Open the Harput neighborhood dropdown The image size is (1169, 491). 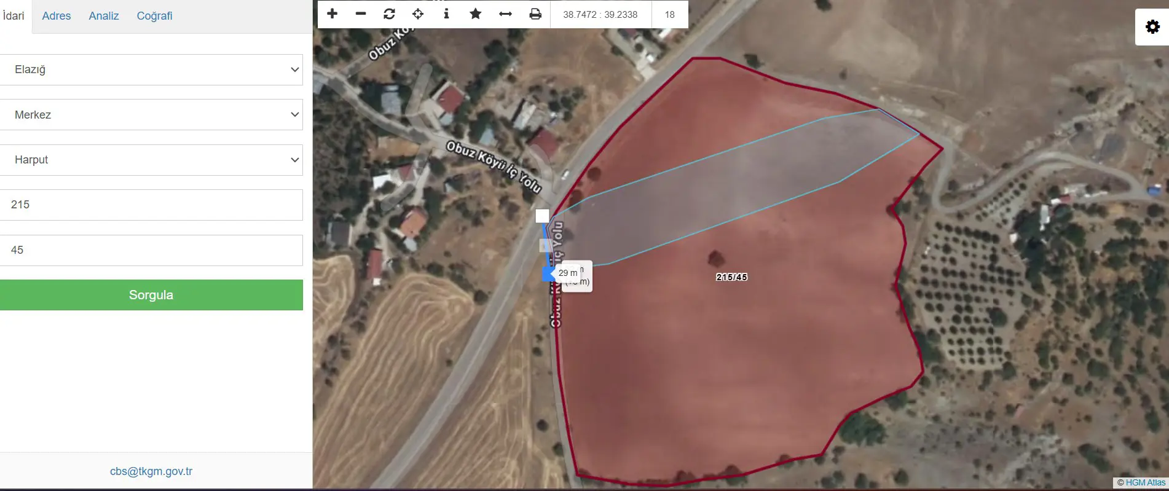[x=151, y=160]
